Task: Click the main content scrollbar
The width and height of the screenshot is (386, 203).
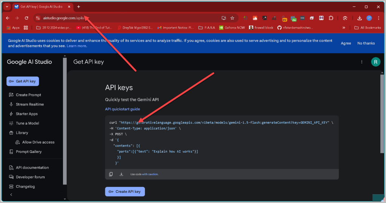Action: click(382, 114)
